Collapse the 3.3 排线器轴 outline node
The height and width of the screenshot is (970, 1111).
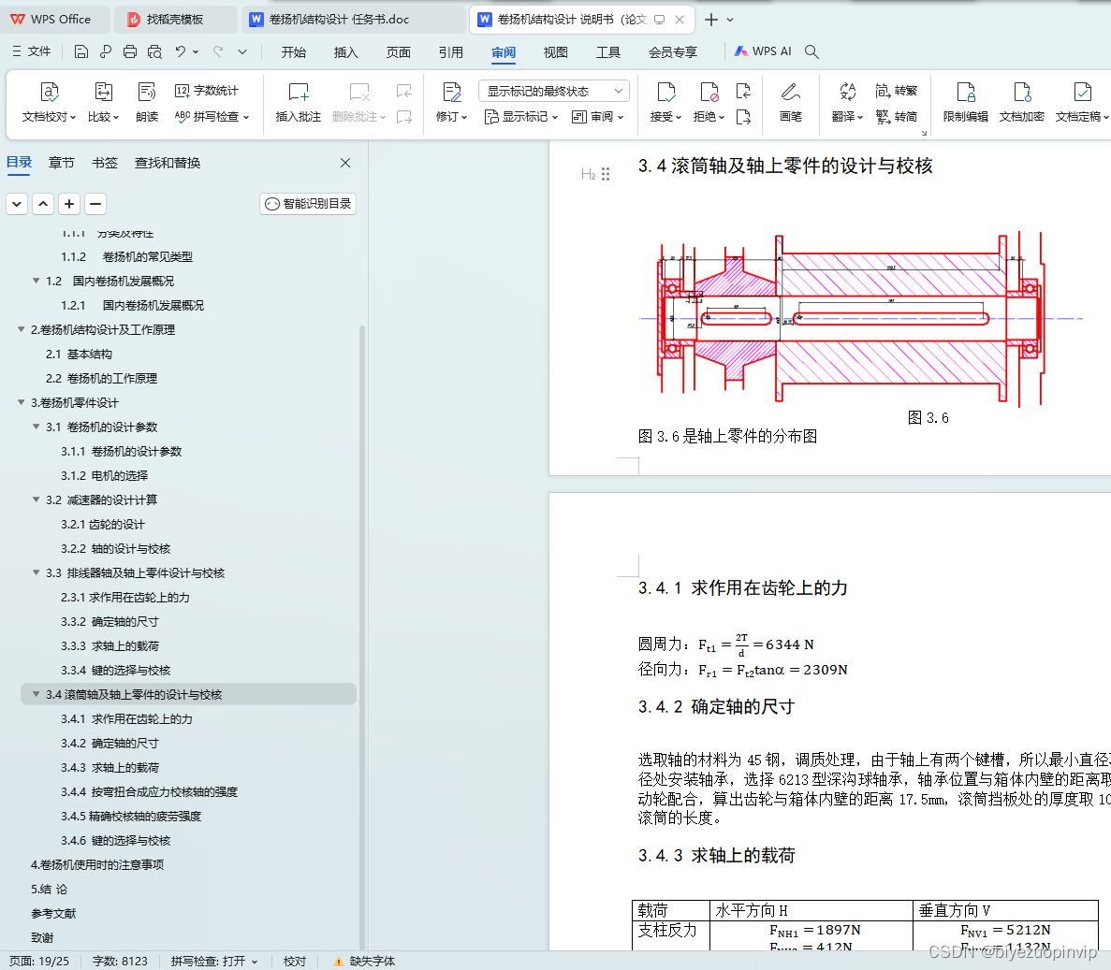click(37, 572)
